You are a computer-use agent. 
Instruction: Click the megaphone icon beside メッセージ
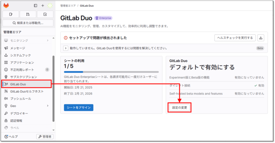6,48
